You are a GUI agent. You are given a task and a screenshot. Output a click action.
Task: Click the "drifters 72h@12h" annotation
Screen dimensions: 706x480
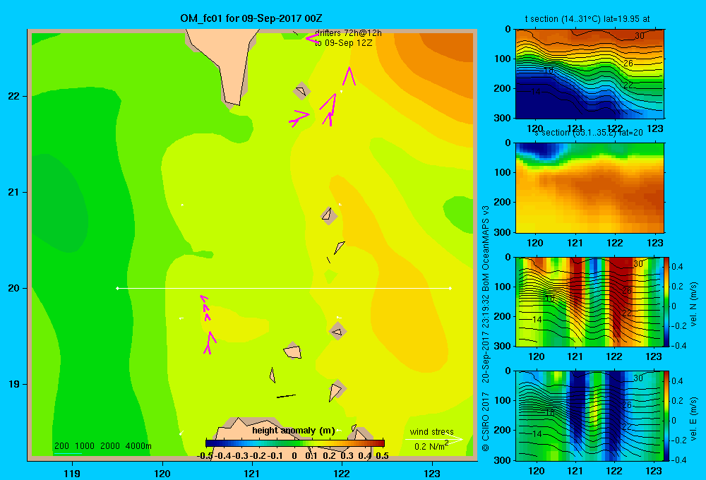click(x=348, y=33)
